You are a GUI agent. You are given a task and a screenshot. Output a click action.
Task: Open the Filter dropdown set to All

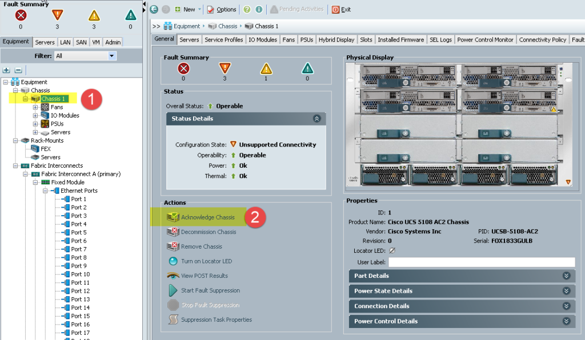point(86,56)
